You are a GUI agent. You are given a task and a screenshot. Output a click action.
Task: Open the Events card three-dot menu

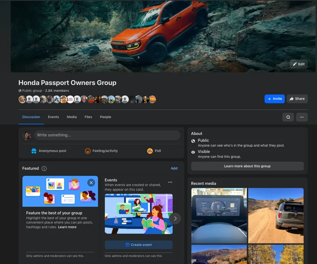[170, 182]
